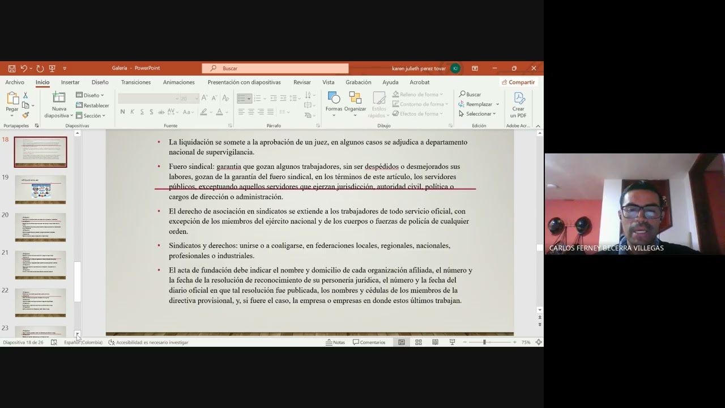Viewport: 725px width, 408px height.
Task: Open the Archivo tab
Action: tap(15, 82)
